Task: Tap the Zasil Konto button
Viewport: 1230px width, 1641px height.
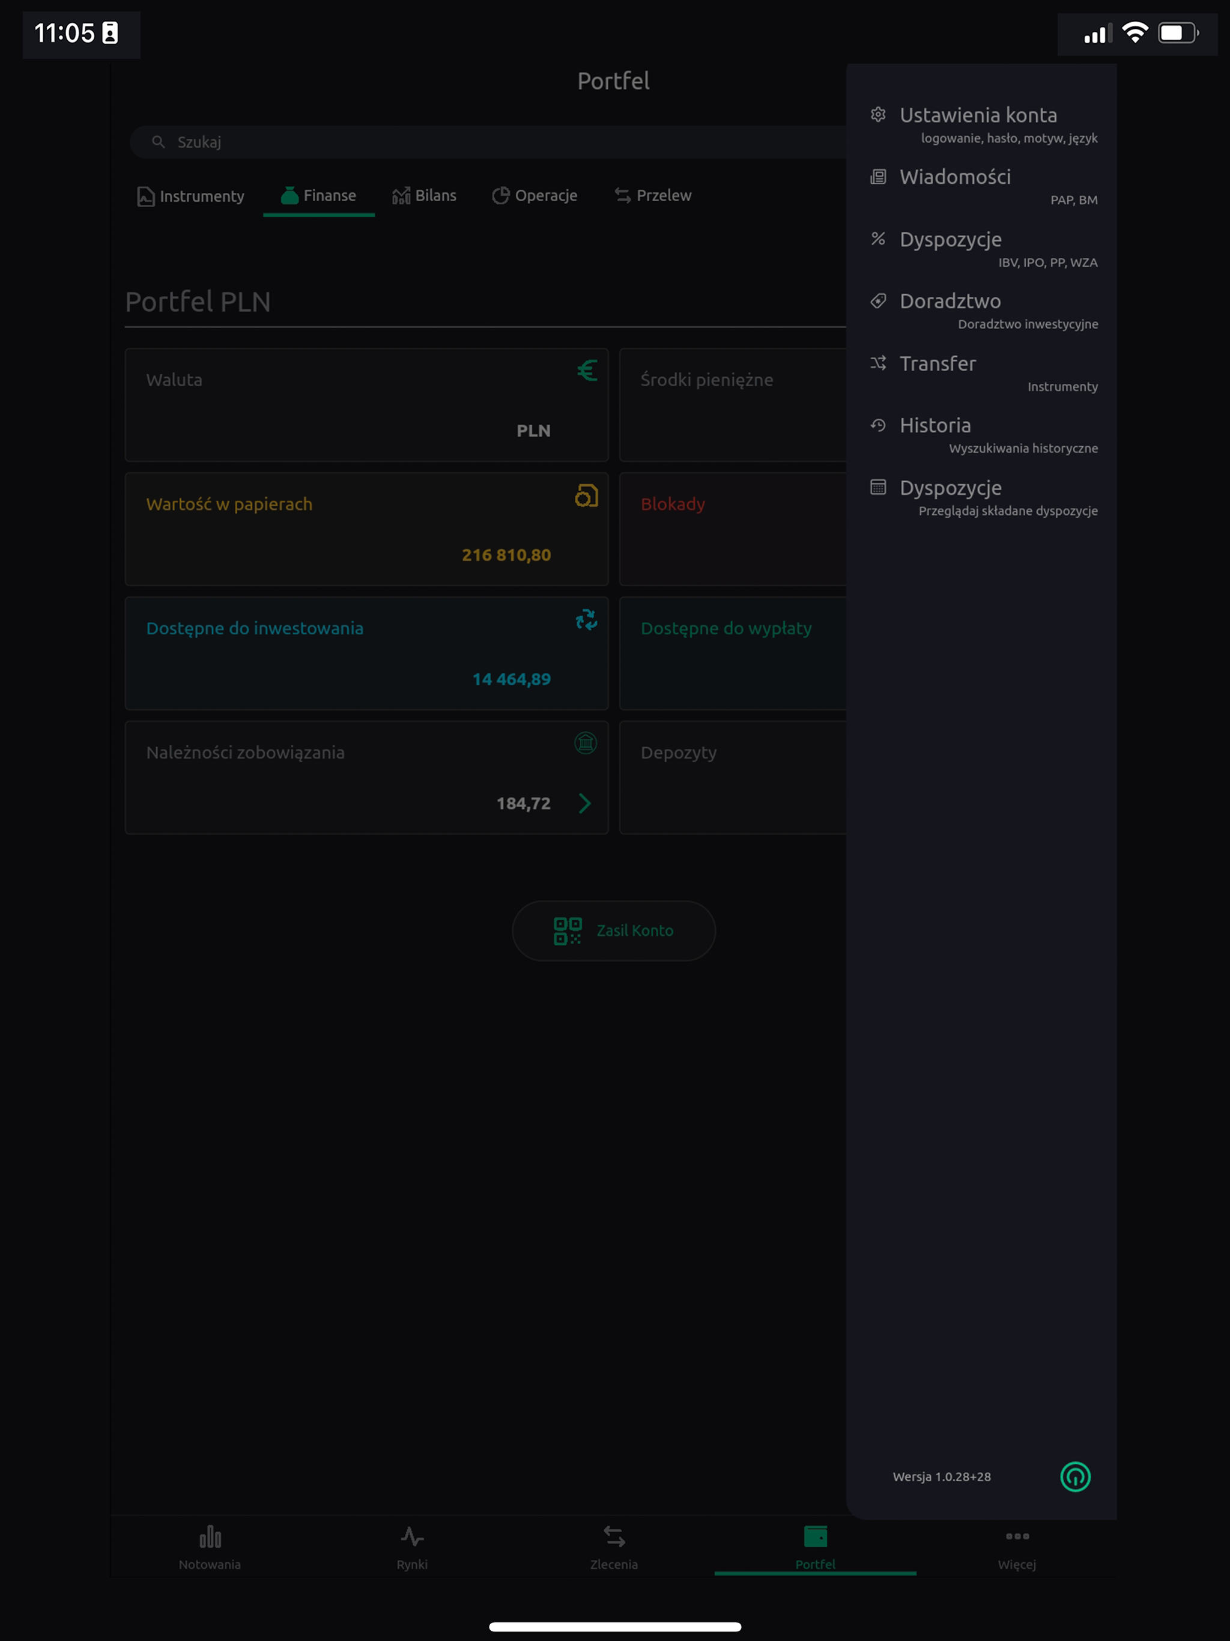Action: click(614, 931)
